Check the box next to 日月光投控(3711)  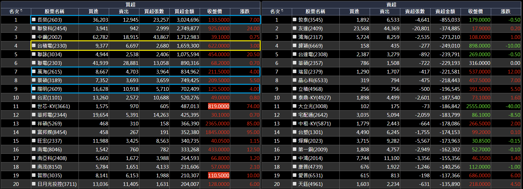[x=34, y=184]
